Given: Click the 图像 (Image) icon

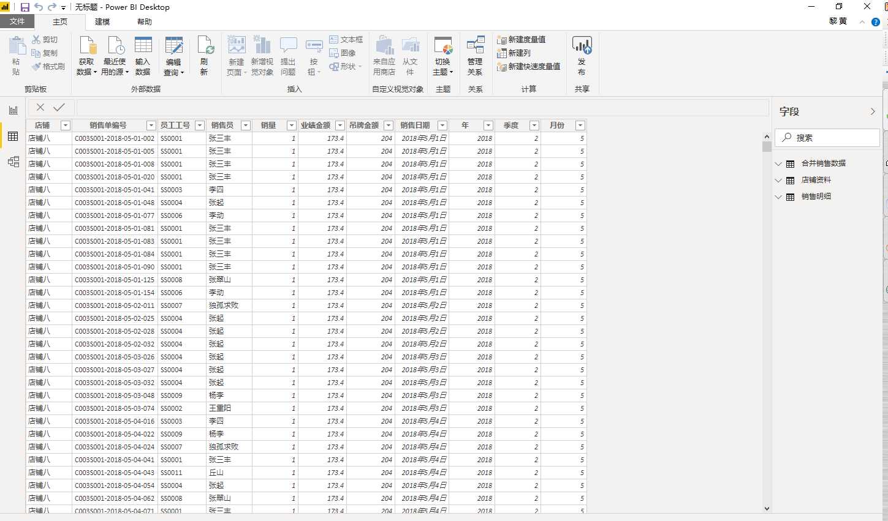Looking at the screenshot, I should click(x=334, y=53).
